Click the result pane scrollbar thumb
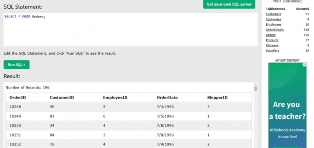Screen dimensions: 314x148 [256, 88]
